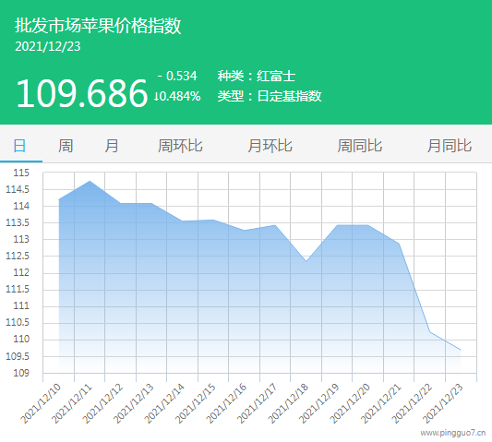Select the 月同比 tab
Screen dimensions: 492x442
click(x=450, y=146)
